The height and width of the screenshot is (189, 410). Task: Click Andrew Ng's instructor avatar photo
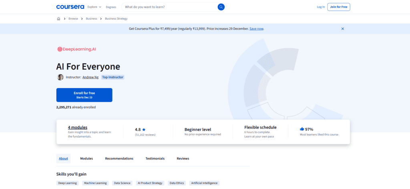60,77
